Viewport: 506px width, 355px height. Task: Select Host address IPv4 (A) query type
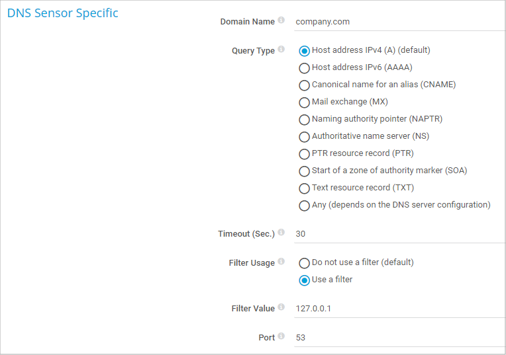pyautogui.click(x=305, y=50)
